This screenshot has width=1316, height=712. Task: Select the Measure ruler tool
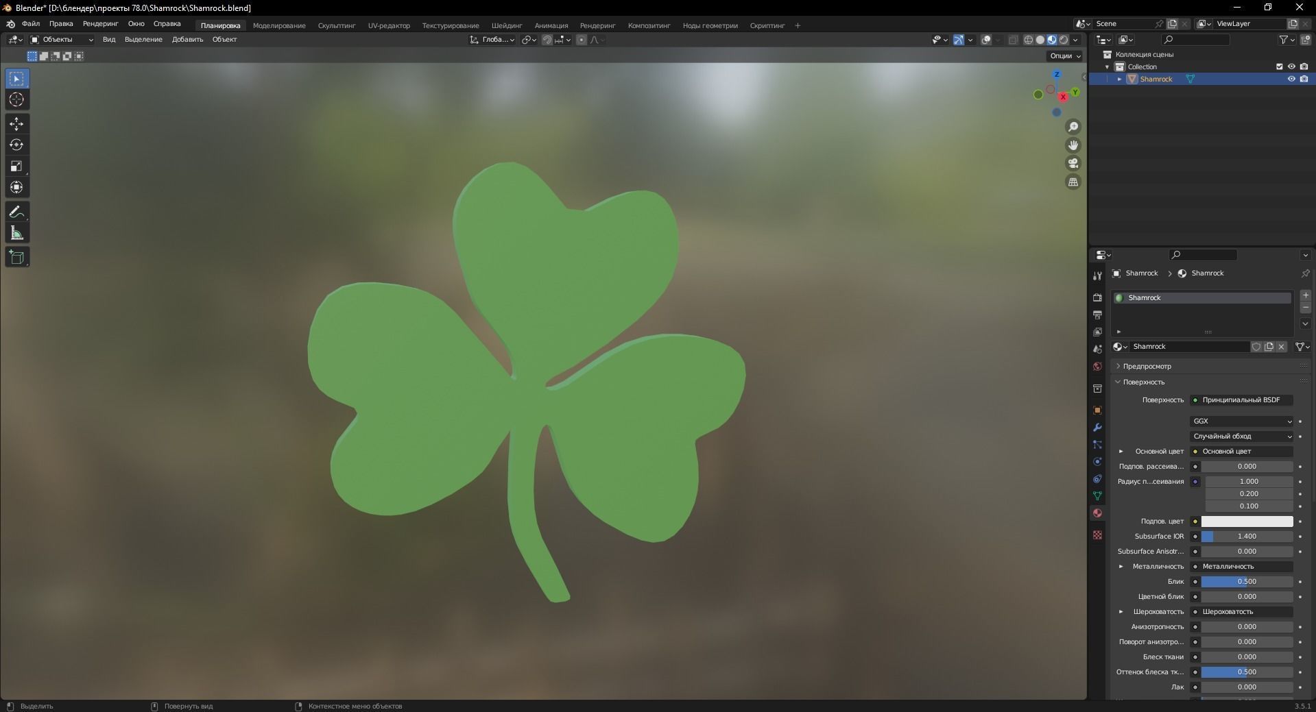pos(16,233)
